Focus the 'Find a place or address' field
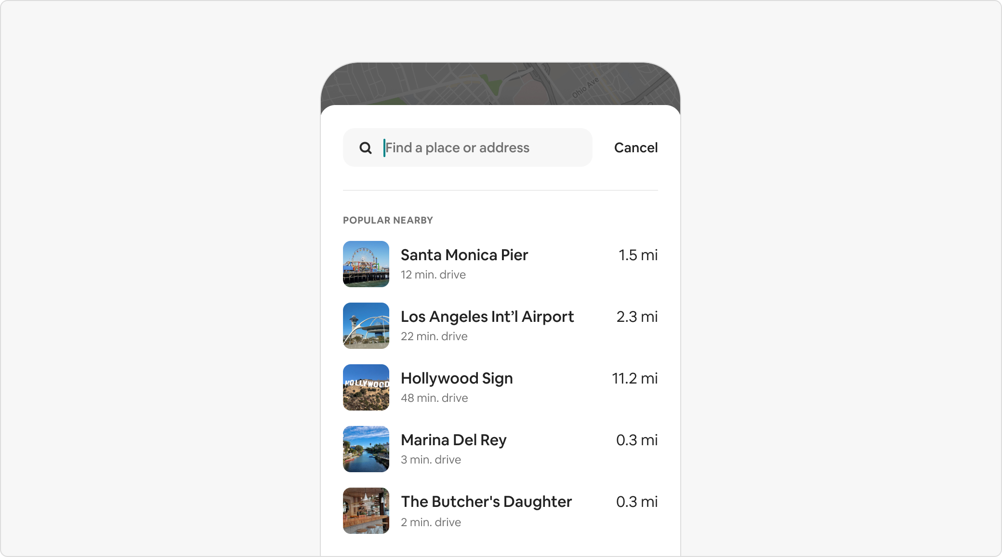 pos(482,148)
